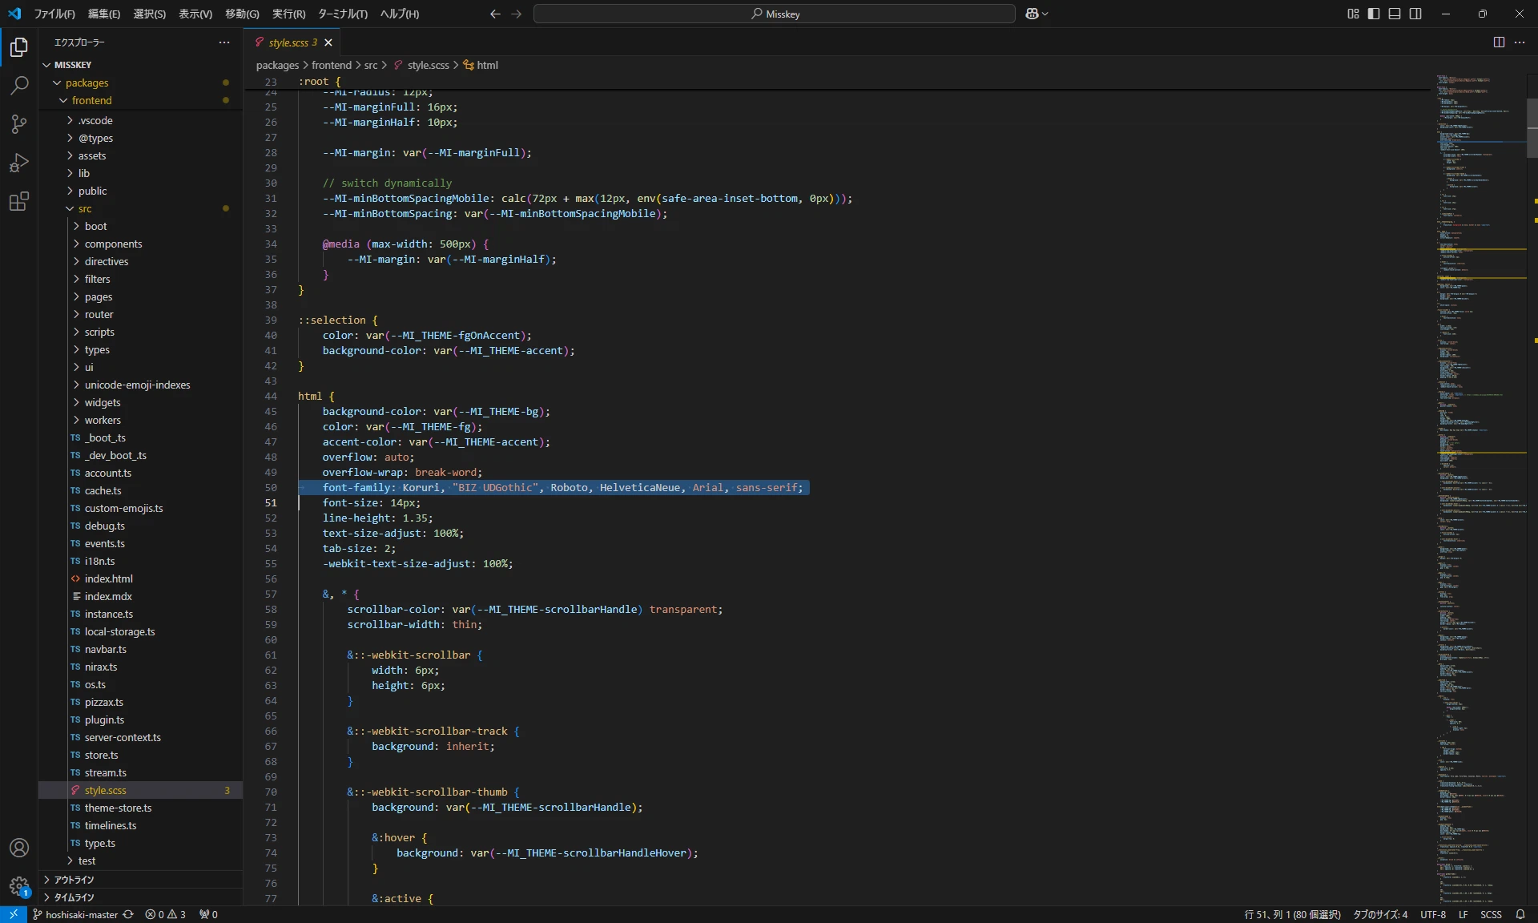
Task: Toggle the panel visibility icon
Action: click(x=1394, y=14)
